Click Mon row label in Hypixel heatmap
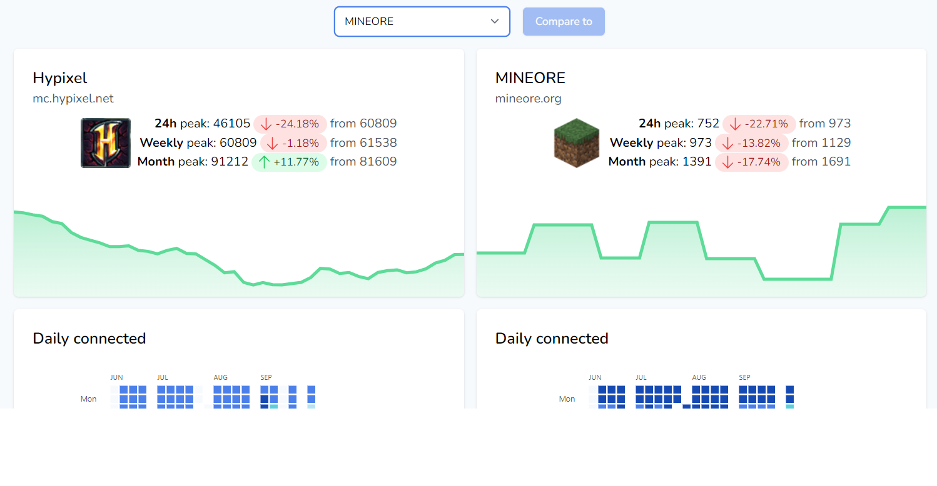The height and width of the screenshot is (486, 937). [x=89, y=399]
